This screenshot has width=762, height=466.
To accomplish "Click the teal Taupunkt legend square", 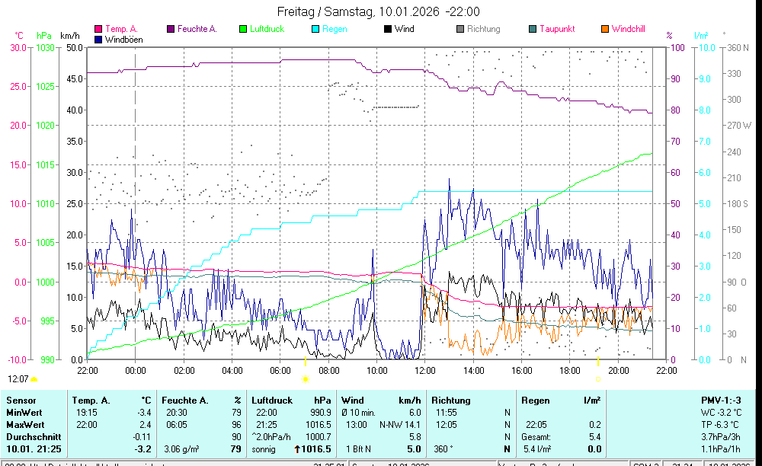I will pyautogui.click(x=533, y=30).
